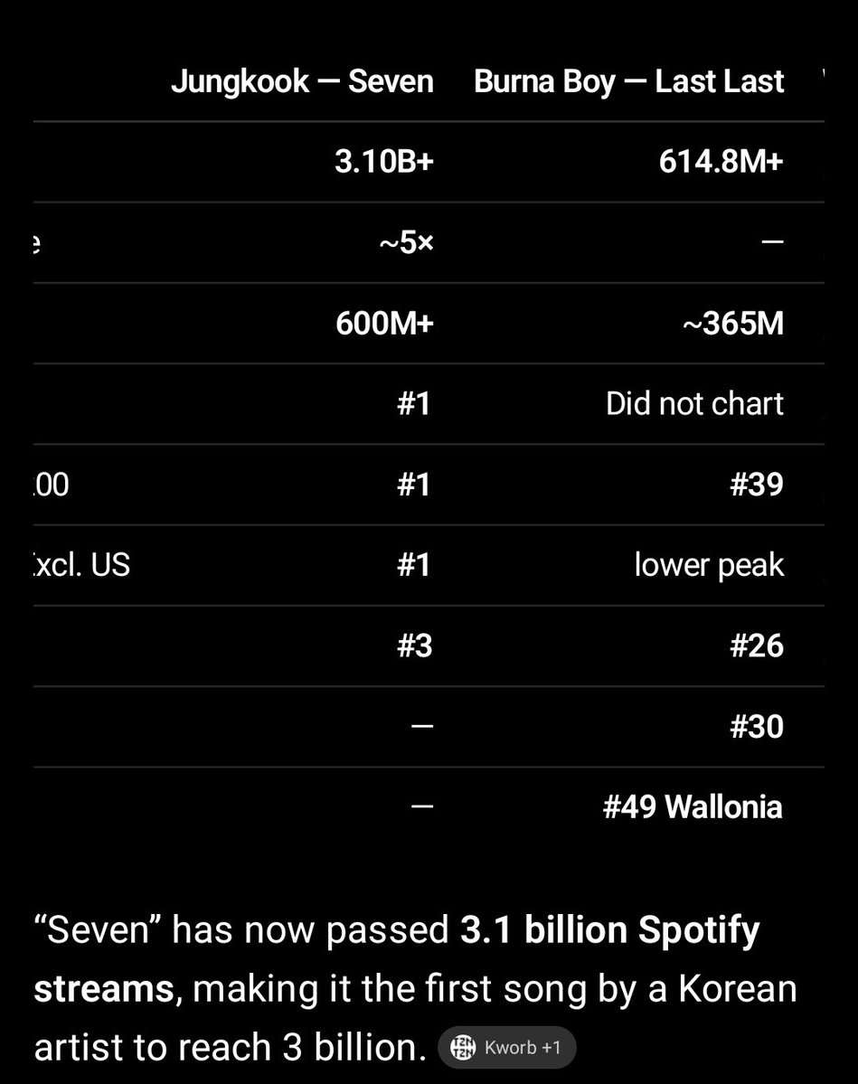The image size is (858, 1084).
Task: Tap the ~5× multiplier cell
Action: click(406, 242)
